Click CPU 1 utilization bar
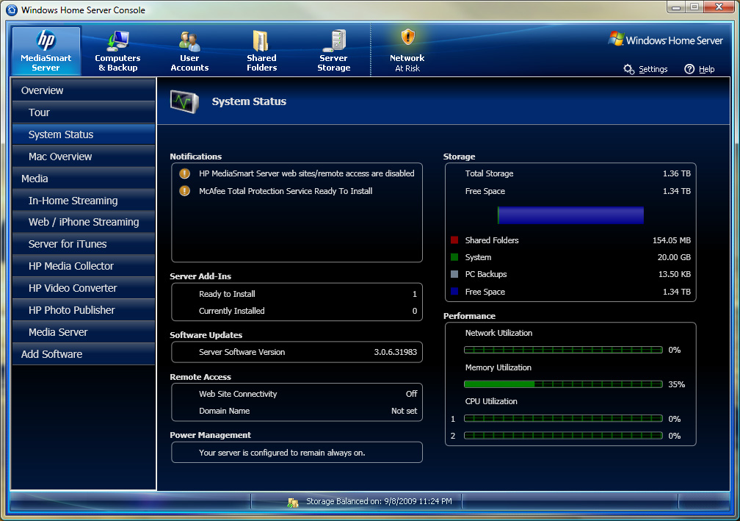 click(563, 419)
